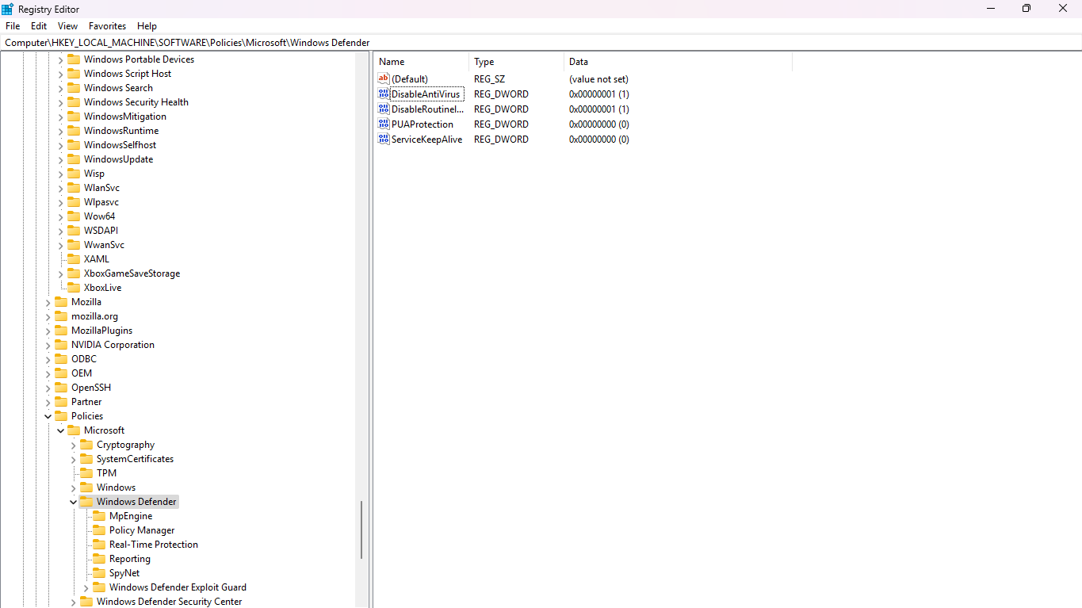Viewport: 1082px width, 608px height.
Task: Select the Windows Script Host key
Action: (128, 74)
